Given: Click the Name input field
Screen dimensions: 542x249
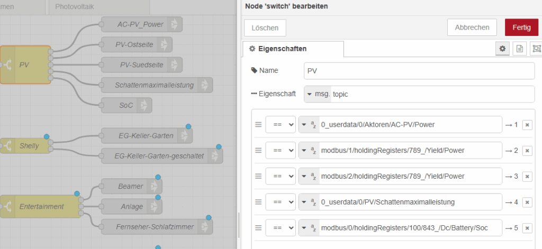Looking at the screenshot, I should (419, 71).
